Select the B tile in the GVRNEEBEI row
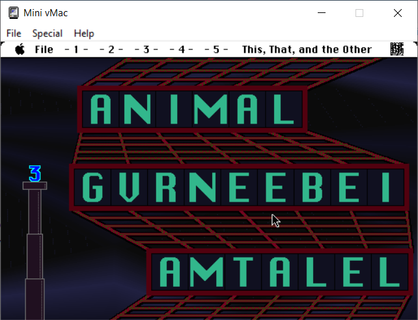This screenshot has height=320, width=418. [x=312, y=187]
